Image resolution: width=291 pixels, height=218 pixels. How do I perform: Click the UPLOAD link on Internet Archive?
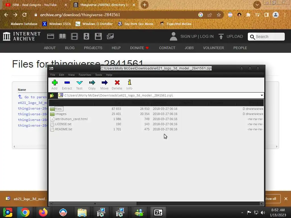[x=231, y=37]
